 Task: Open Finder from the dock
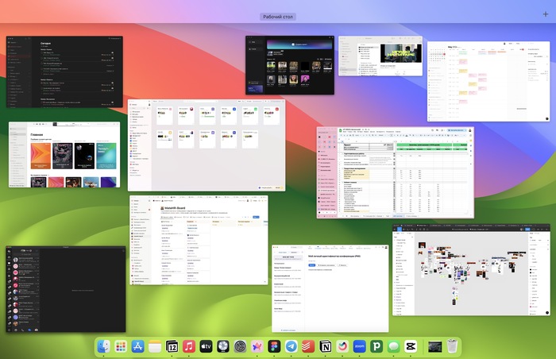[x=103, y=346]
